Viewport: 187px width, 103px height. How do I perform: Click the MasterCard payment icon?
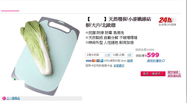94,61
